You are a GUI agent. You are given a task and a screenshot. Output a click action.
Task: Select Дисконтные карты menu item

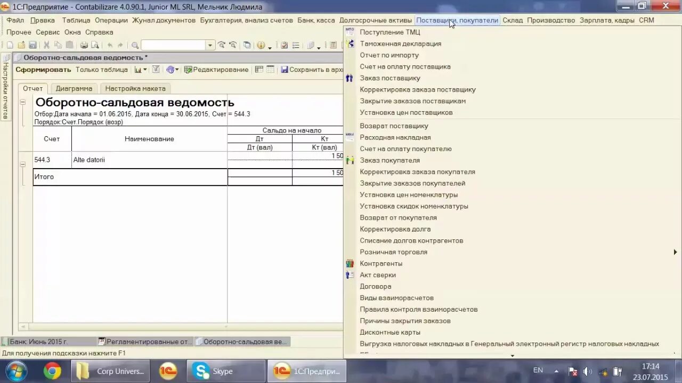[x=511, y=332]
